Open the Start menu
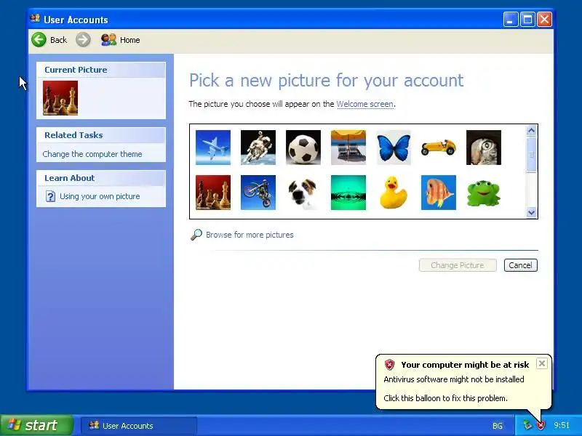 [36, 425]
